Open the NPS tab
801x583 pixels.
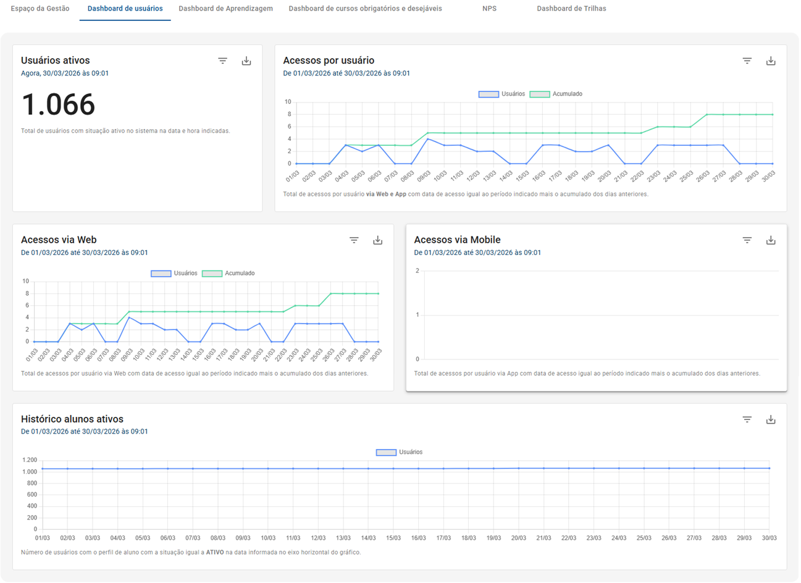tap(489, 9)
